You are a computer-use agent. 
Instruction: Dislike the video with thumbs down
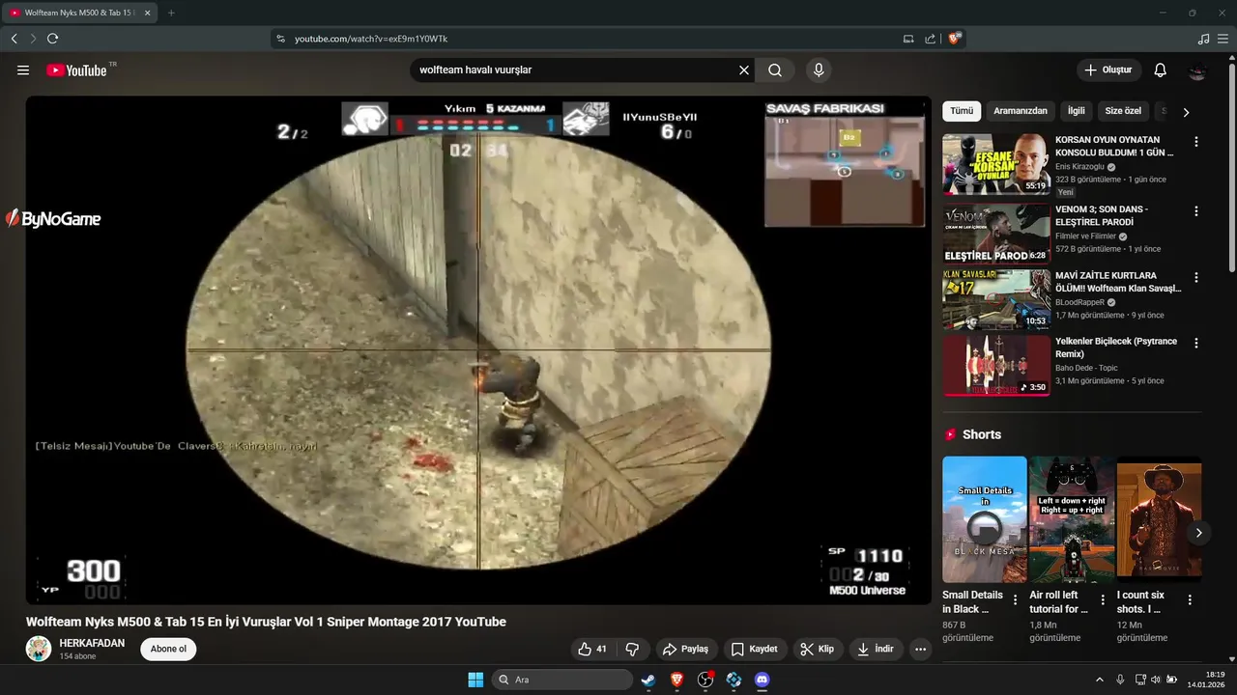(x=633, y=649)
